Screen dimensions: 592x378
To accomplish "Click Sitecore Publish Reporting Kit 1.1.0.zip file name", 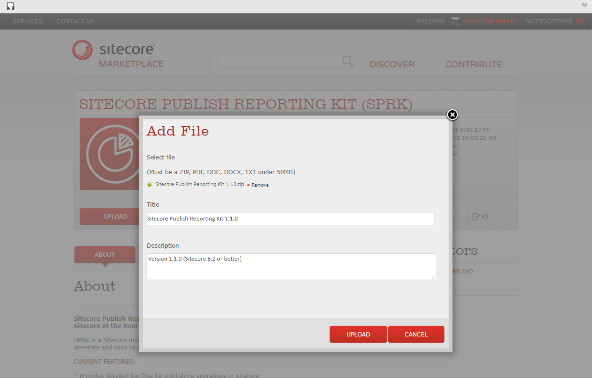I will (200, 184).
